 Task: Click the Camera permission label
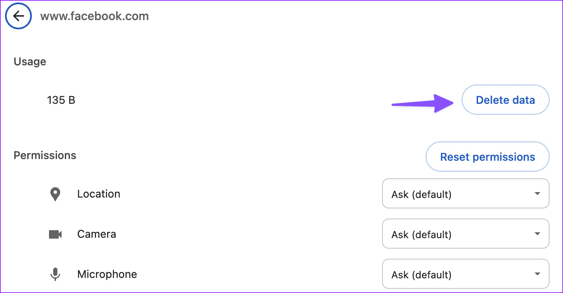[96, 234]
